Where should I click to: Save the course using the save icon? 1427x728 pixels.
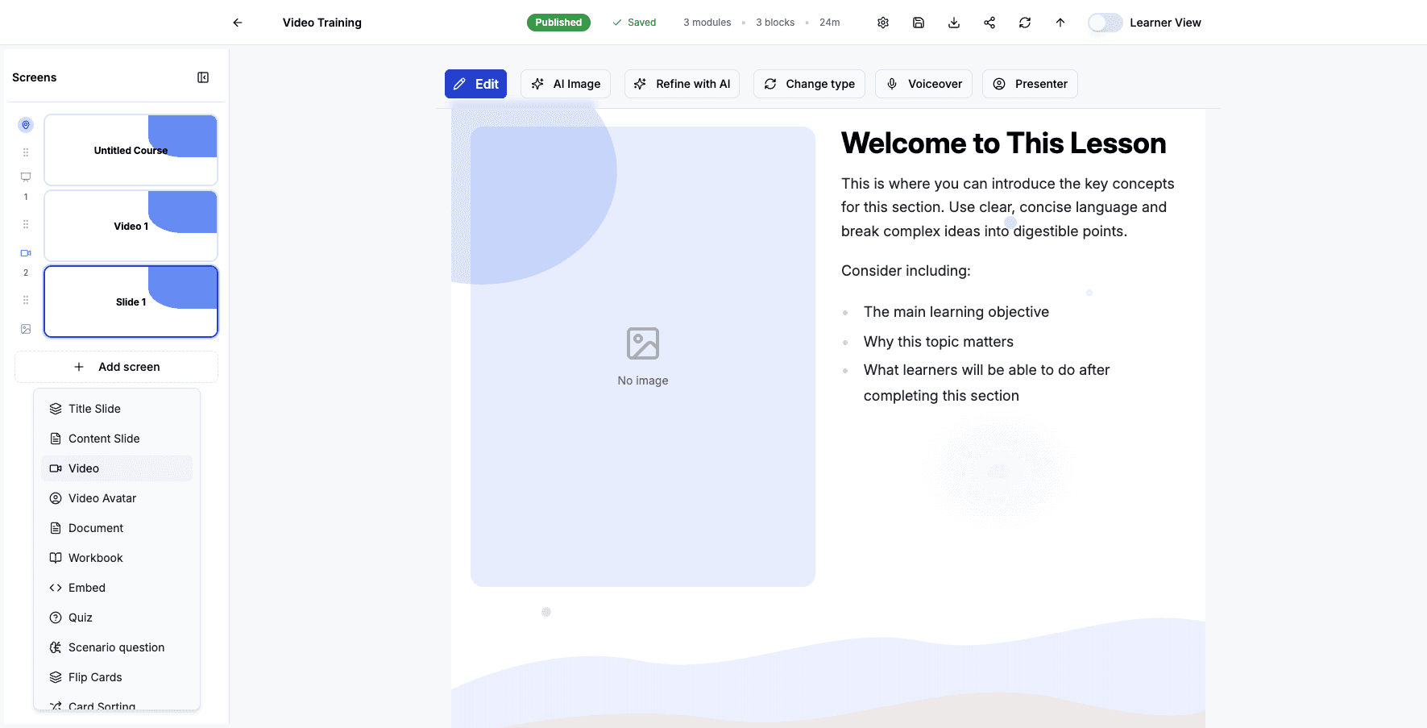(918, 22)
